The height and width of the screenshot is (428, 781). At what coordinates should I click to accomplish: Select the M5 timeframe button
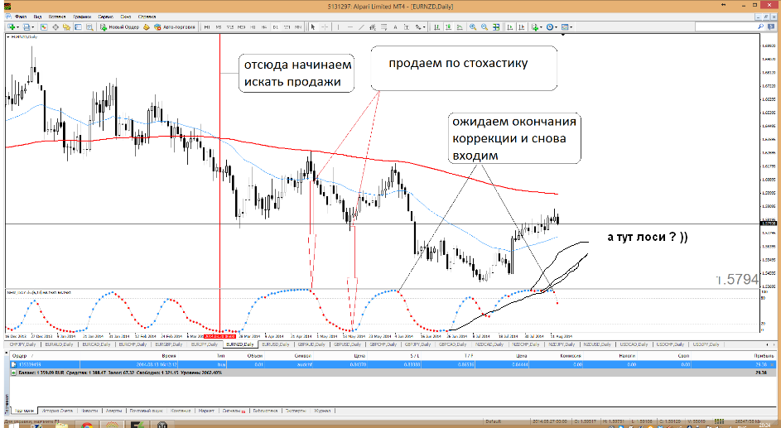click(218, 26)
